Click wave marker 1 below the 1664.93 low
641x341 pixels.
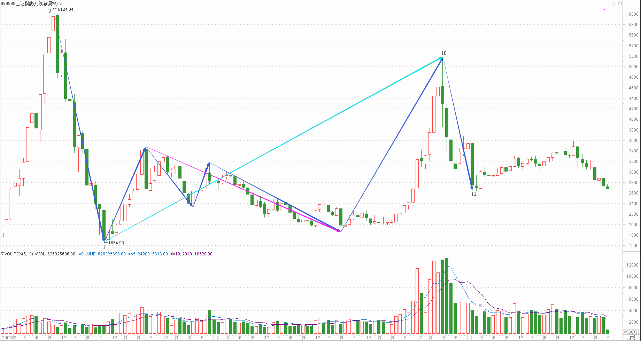pyautogui.click(x=104, y=247)
